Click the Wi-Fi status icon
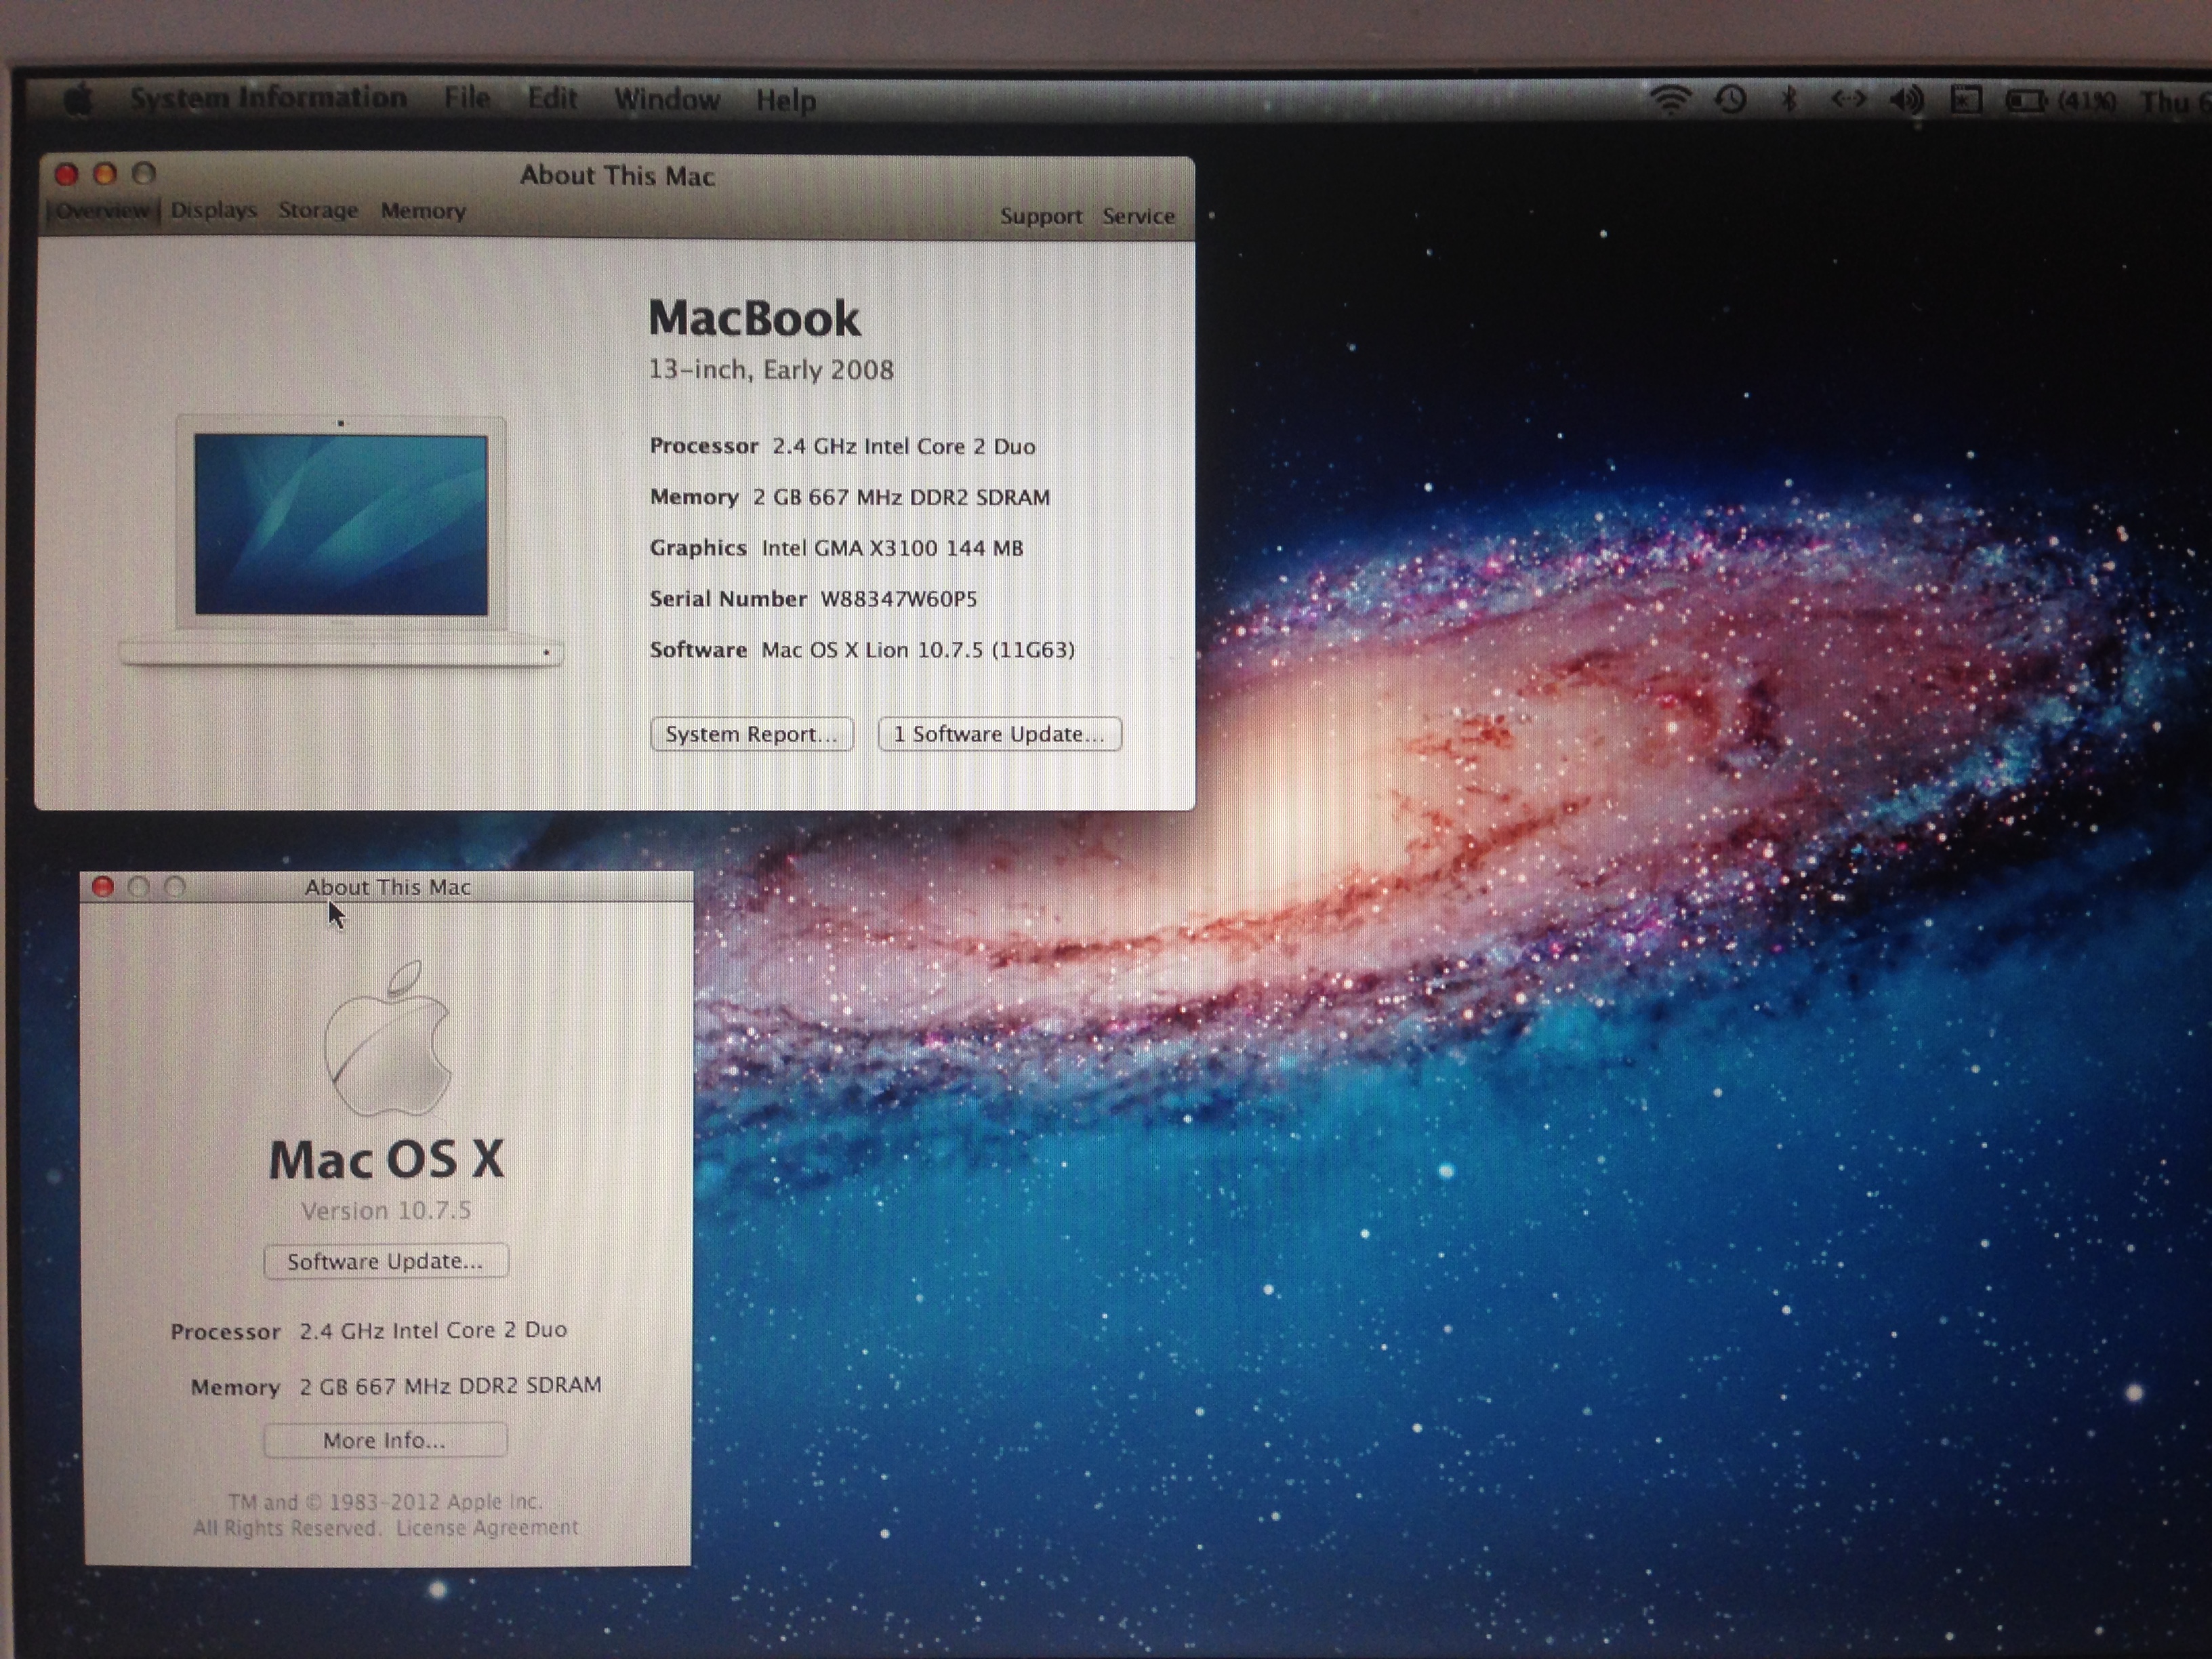The image size is (2212, 1659). point(1670,100)
